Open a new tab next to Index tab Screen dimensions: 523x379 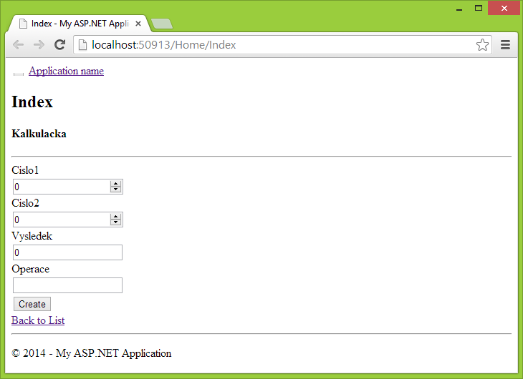162,24
